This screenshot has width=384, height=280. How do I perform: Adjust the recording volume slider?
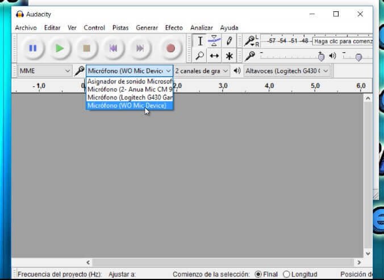[x=321, y=57]
